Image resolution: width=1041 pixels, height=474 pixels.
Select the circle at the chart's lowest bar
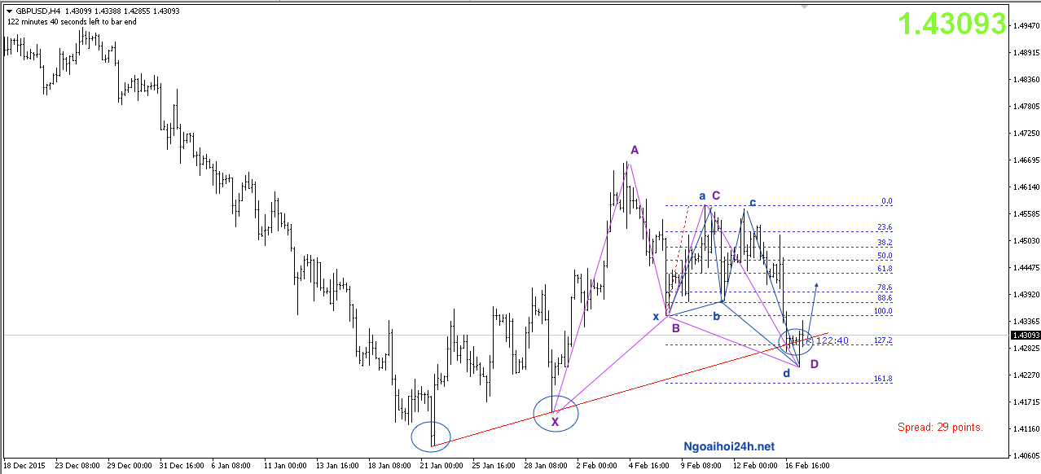pyautogui.click(x=431, y=437)
